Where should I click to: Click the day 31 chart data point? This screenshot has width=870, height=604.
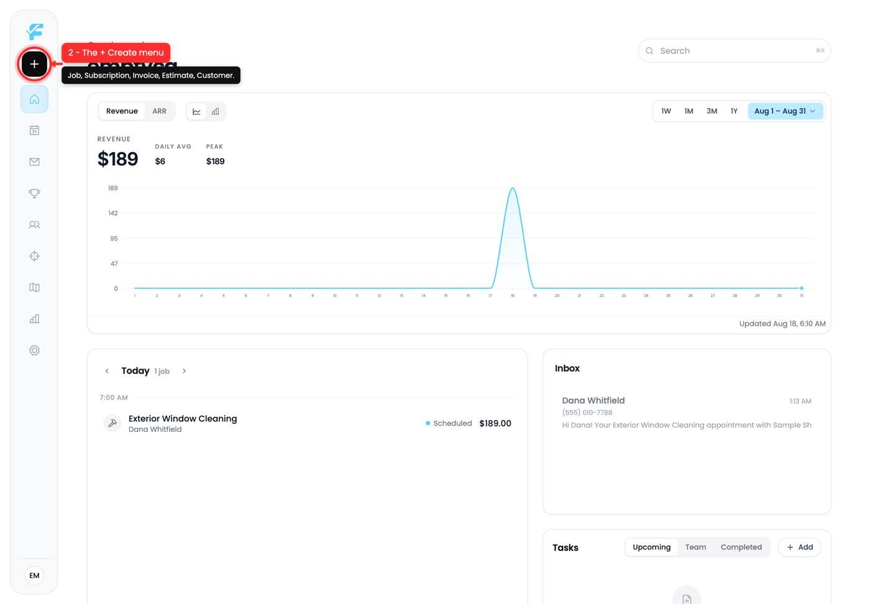(802, 288)
